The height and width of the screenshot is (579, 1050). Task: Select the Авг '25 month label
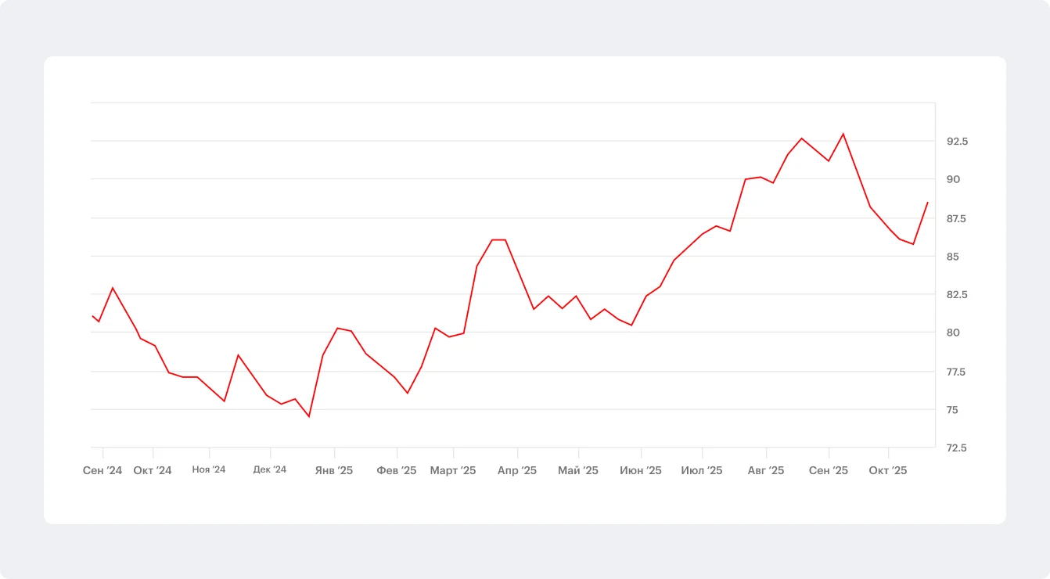pyautogui.click(x=766, y=470)
